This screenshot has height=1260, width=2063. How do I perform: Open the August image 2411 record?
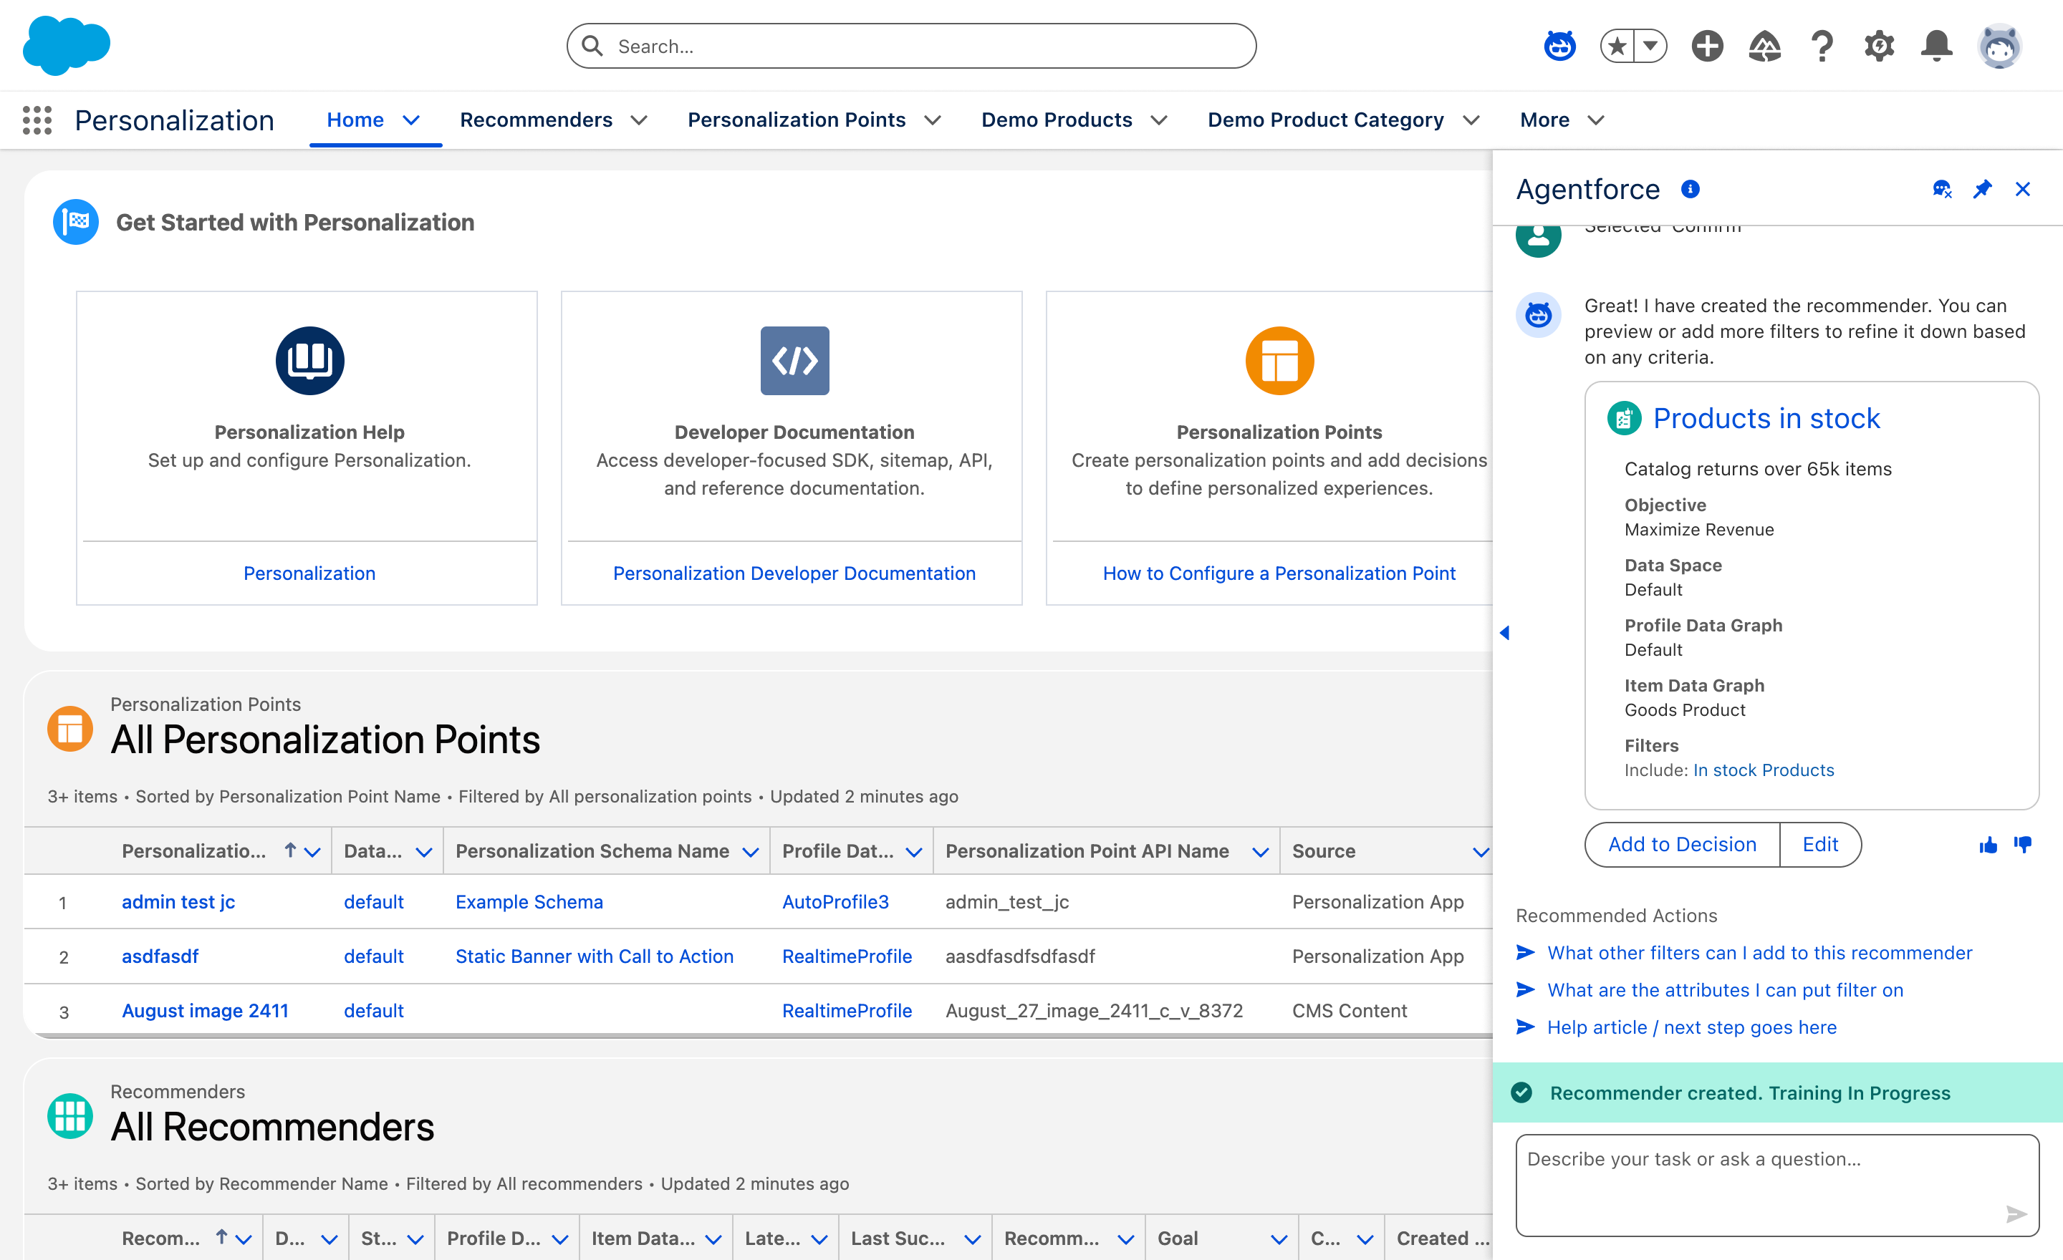pyautogui.click(x=205, y=1011)
